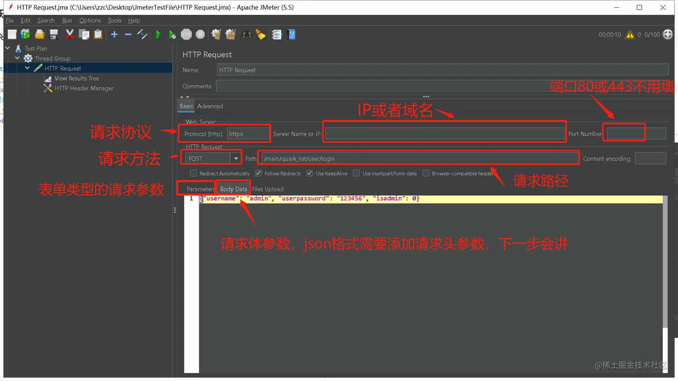Image resolution: width=678 pixels, height=381 pixels.
Task: Click the Comments input field
Action: 442,86
